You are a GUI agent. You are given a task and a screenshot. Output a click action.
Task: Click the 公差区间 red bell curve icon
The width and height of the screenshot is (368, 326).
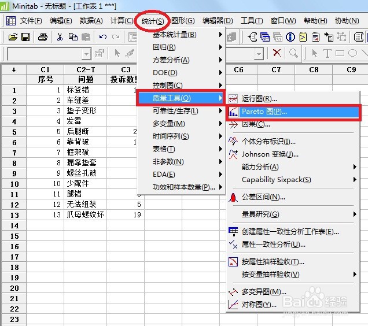(x=233, y=197)
